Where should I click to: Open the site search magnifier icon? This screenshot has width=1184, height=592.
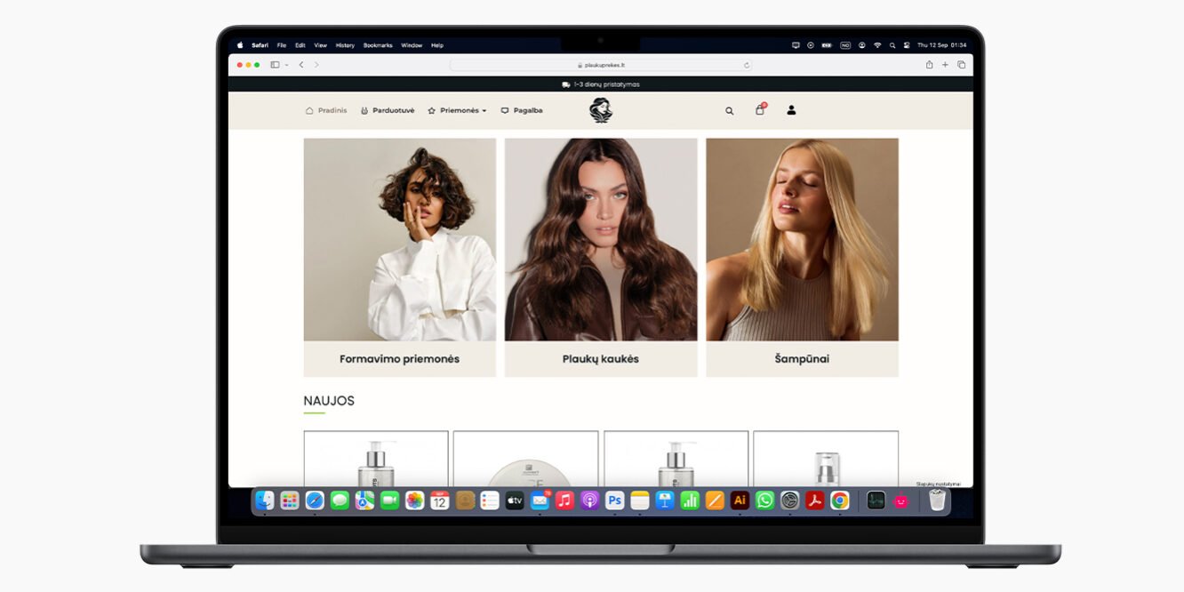pos(729,111)
